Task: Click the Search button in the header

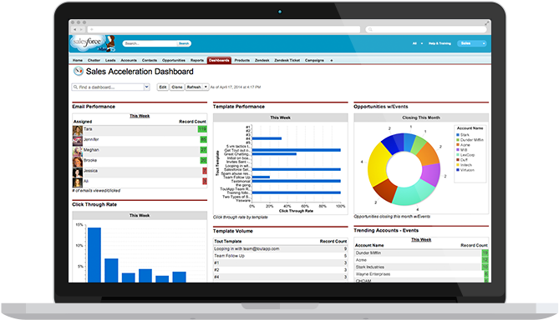Action: coord(184,43)
